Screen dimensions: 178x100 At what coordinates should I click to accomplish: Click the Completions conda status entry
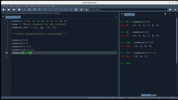116,98
